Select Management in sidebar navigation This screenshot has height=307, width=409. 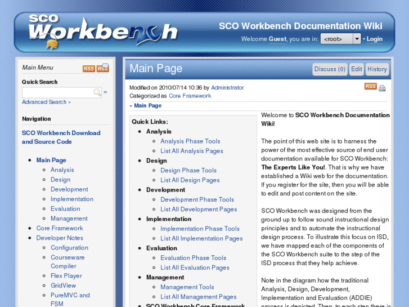(x=69, y=219)
